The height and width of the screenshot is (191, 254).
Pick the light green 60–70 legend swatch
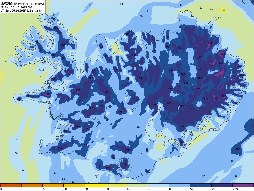coord(137,185)
